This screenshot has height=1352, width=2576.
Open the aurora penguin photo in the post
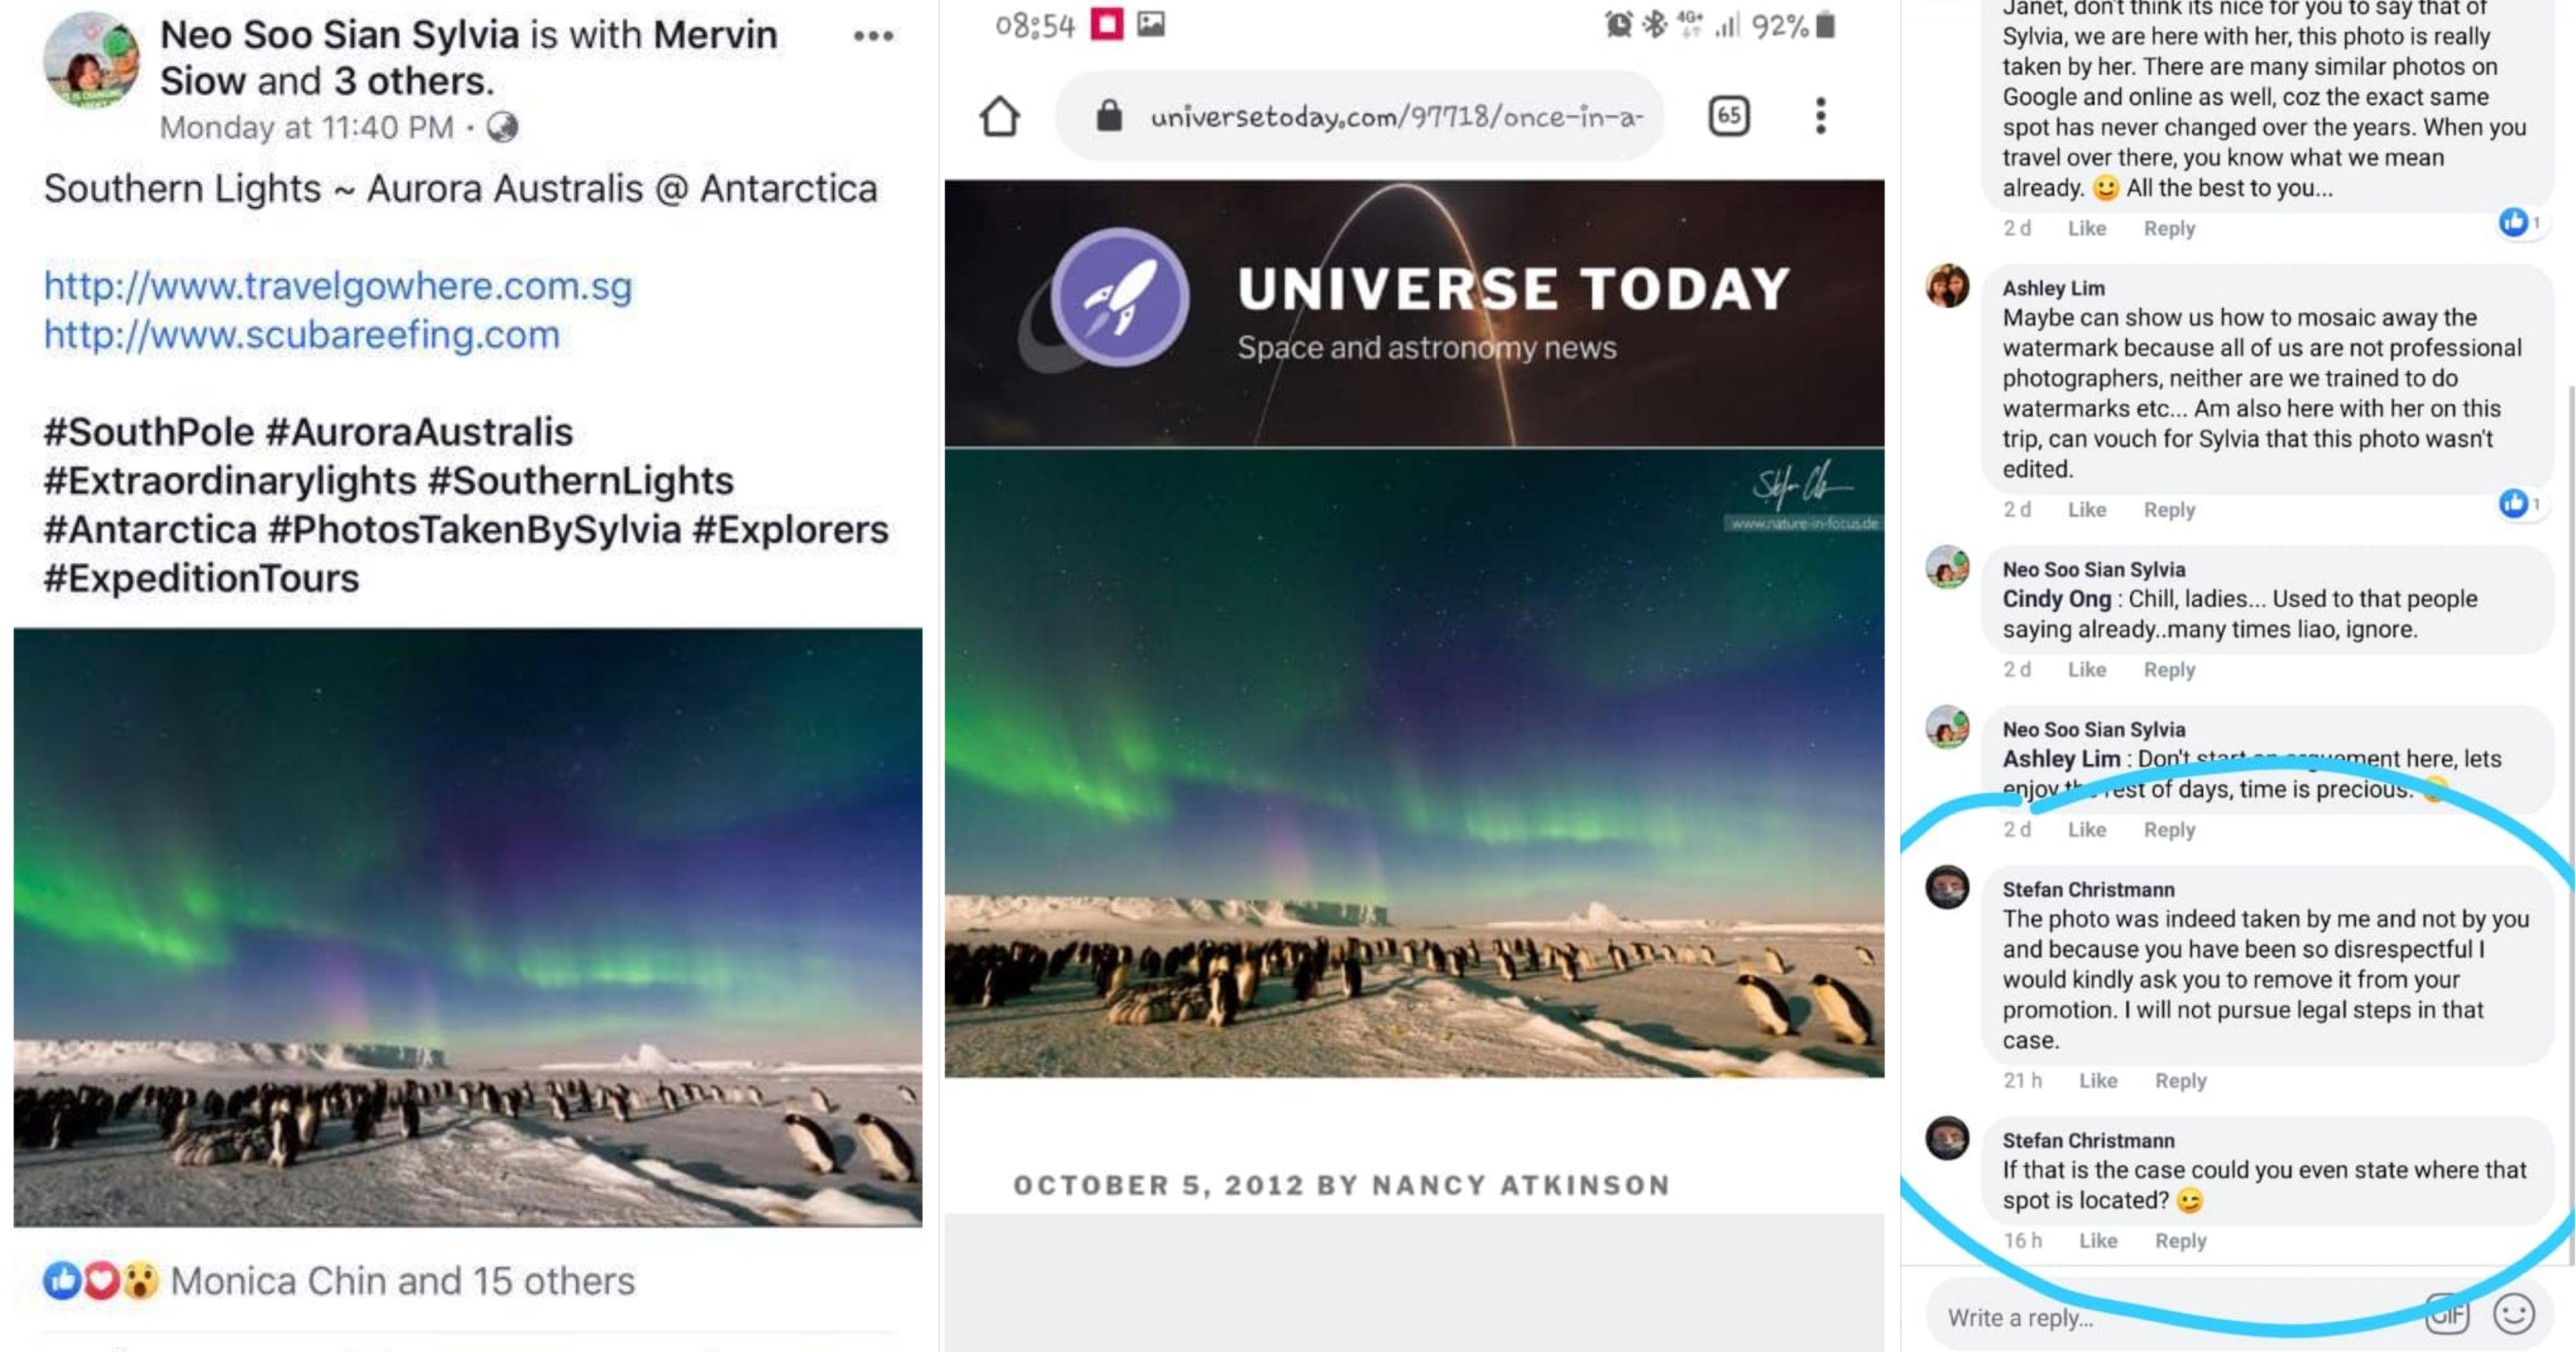point(468,927)
